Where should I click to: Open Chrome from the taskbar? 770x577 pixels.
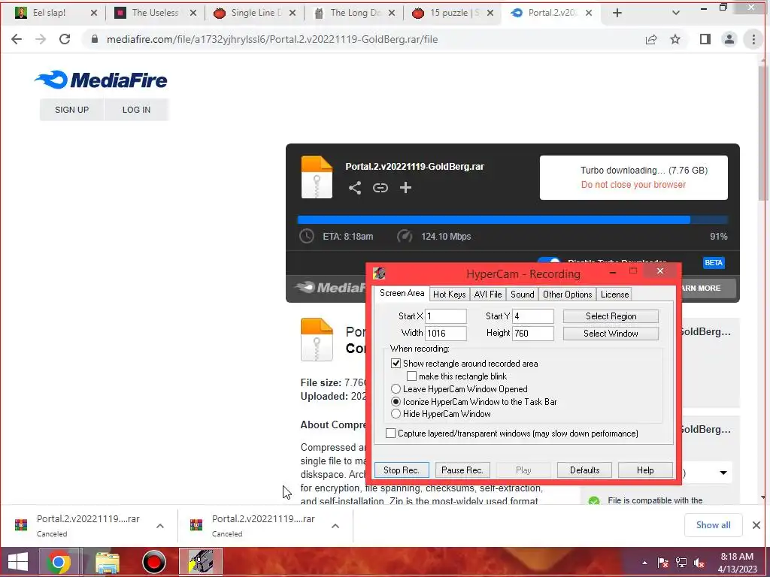(58, 562)
